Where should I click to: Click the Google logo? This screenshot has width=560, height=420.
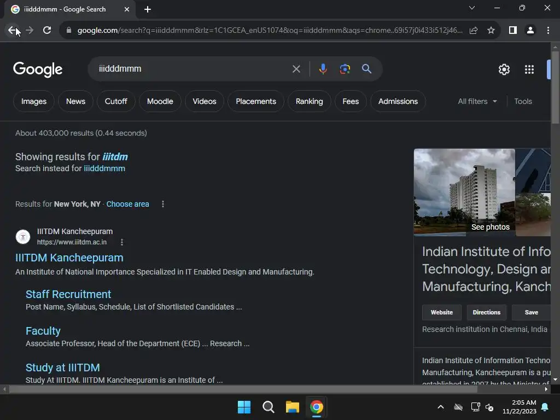tap(38, 69)
